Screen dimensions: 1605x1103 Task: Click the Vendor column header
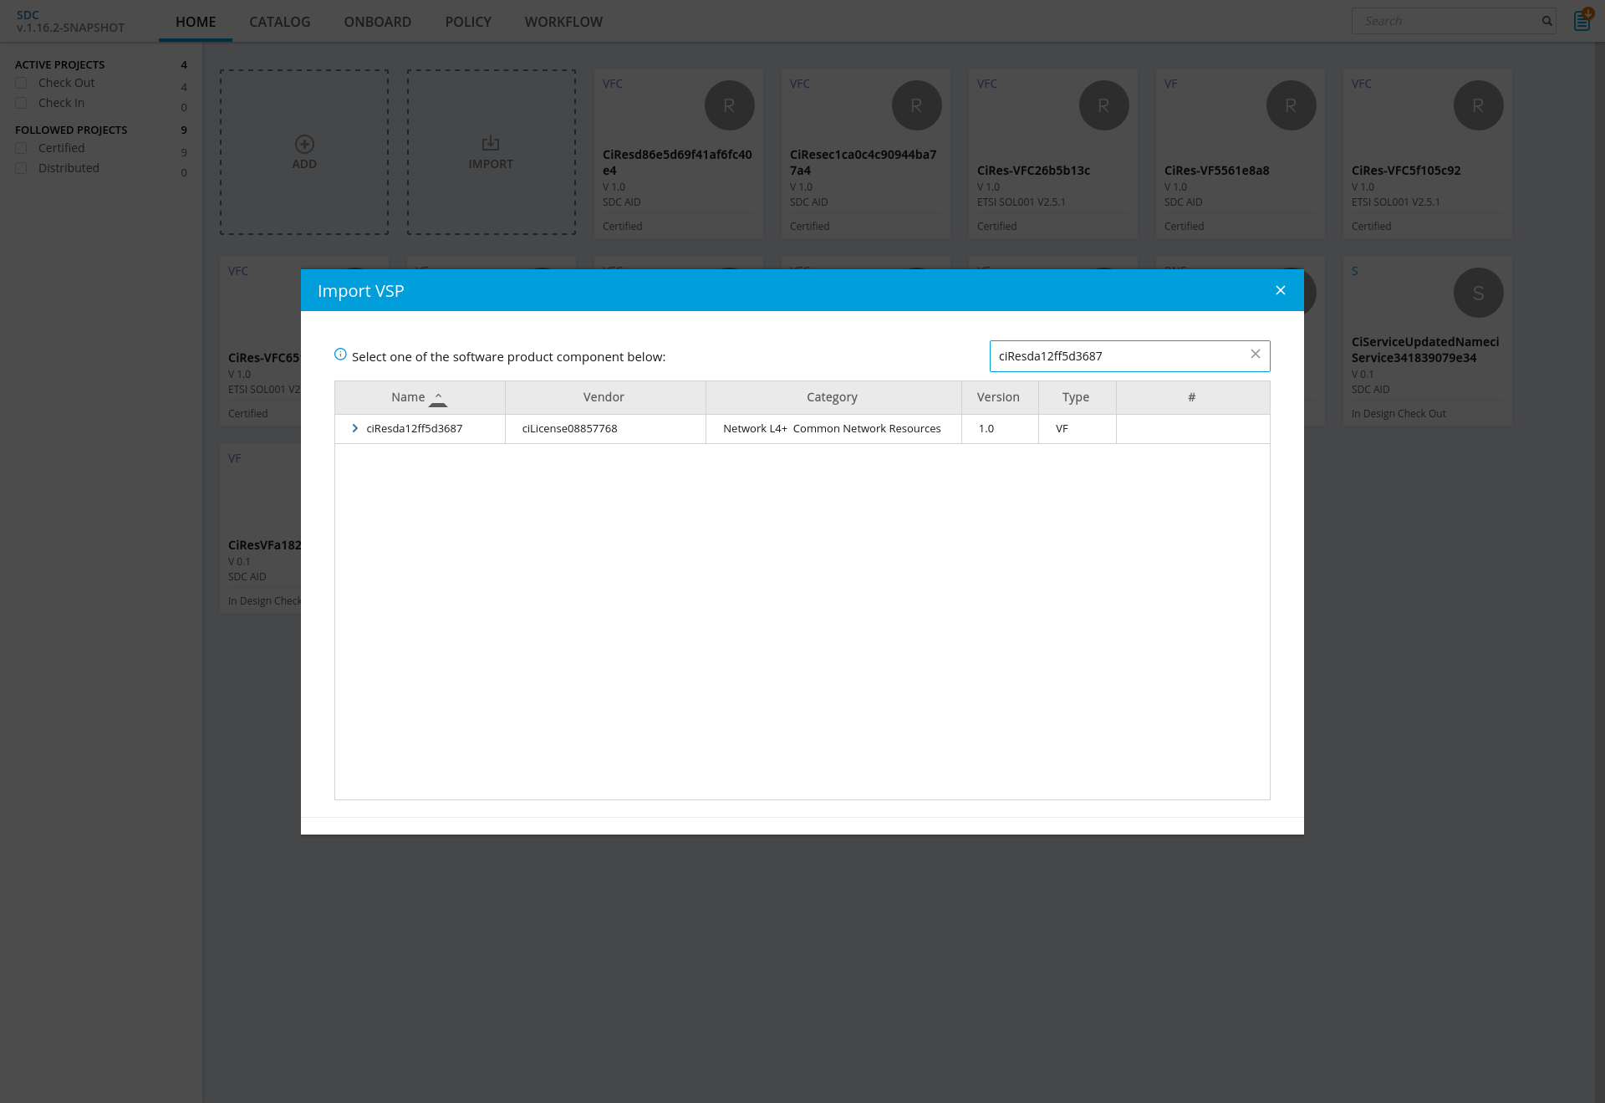604,397
